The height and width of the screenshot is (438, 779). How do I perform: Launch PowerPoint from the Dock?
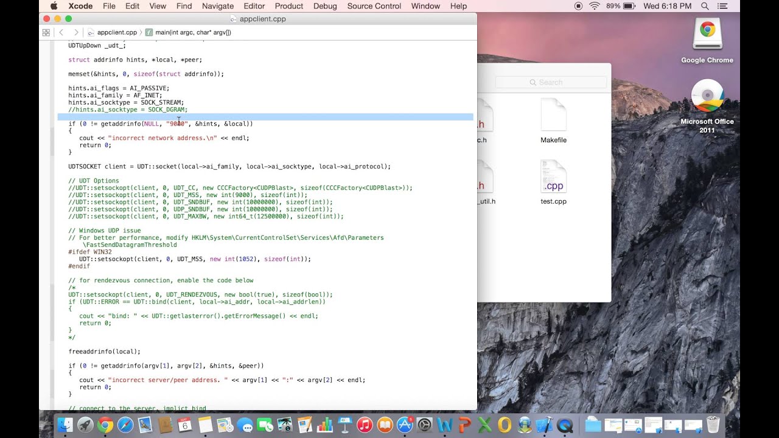[465, 425]
